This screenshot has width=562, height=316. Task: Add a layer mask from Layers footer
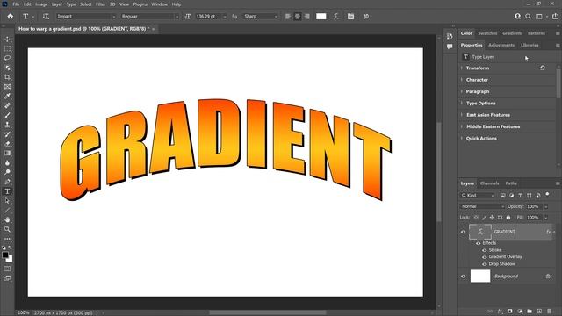509,312
